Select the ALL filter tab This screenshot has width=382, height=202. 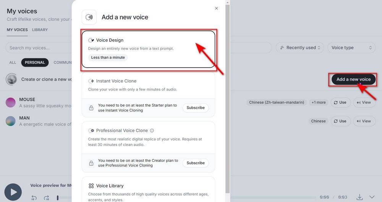tap(13, 63)
